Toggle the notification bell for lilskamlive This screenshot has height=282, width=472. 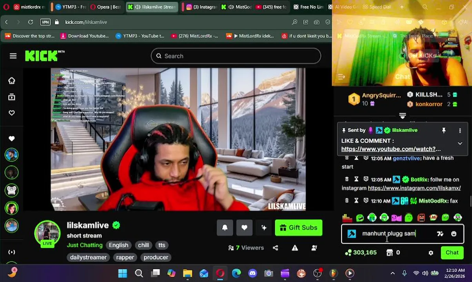click(225, 228)
